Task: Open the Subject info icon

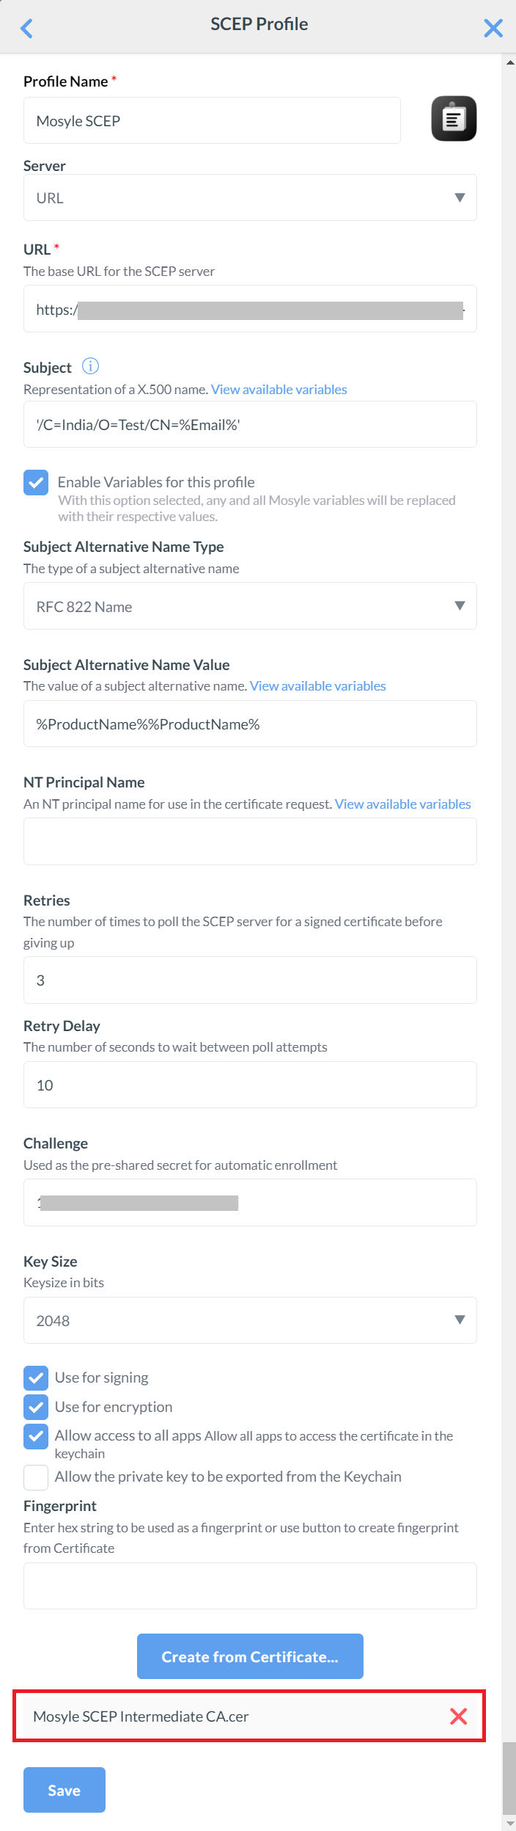Action: pos(90,365)
